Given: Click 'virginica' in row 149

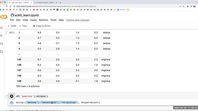Looking at the screenshot, I should (x=106, y=81).
